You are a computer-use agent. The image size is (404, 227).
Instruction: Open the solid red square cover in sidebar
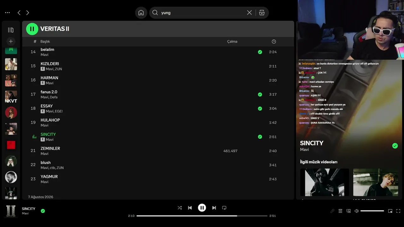[11, 145]
